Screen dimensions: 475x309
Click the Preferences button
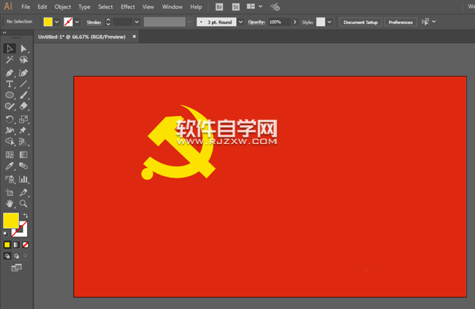click(400, 22)
